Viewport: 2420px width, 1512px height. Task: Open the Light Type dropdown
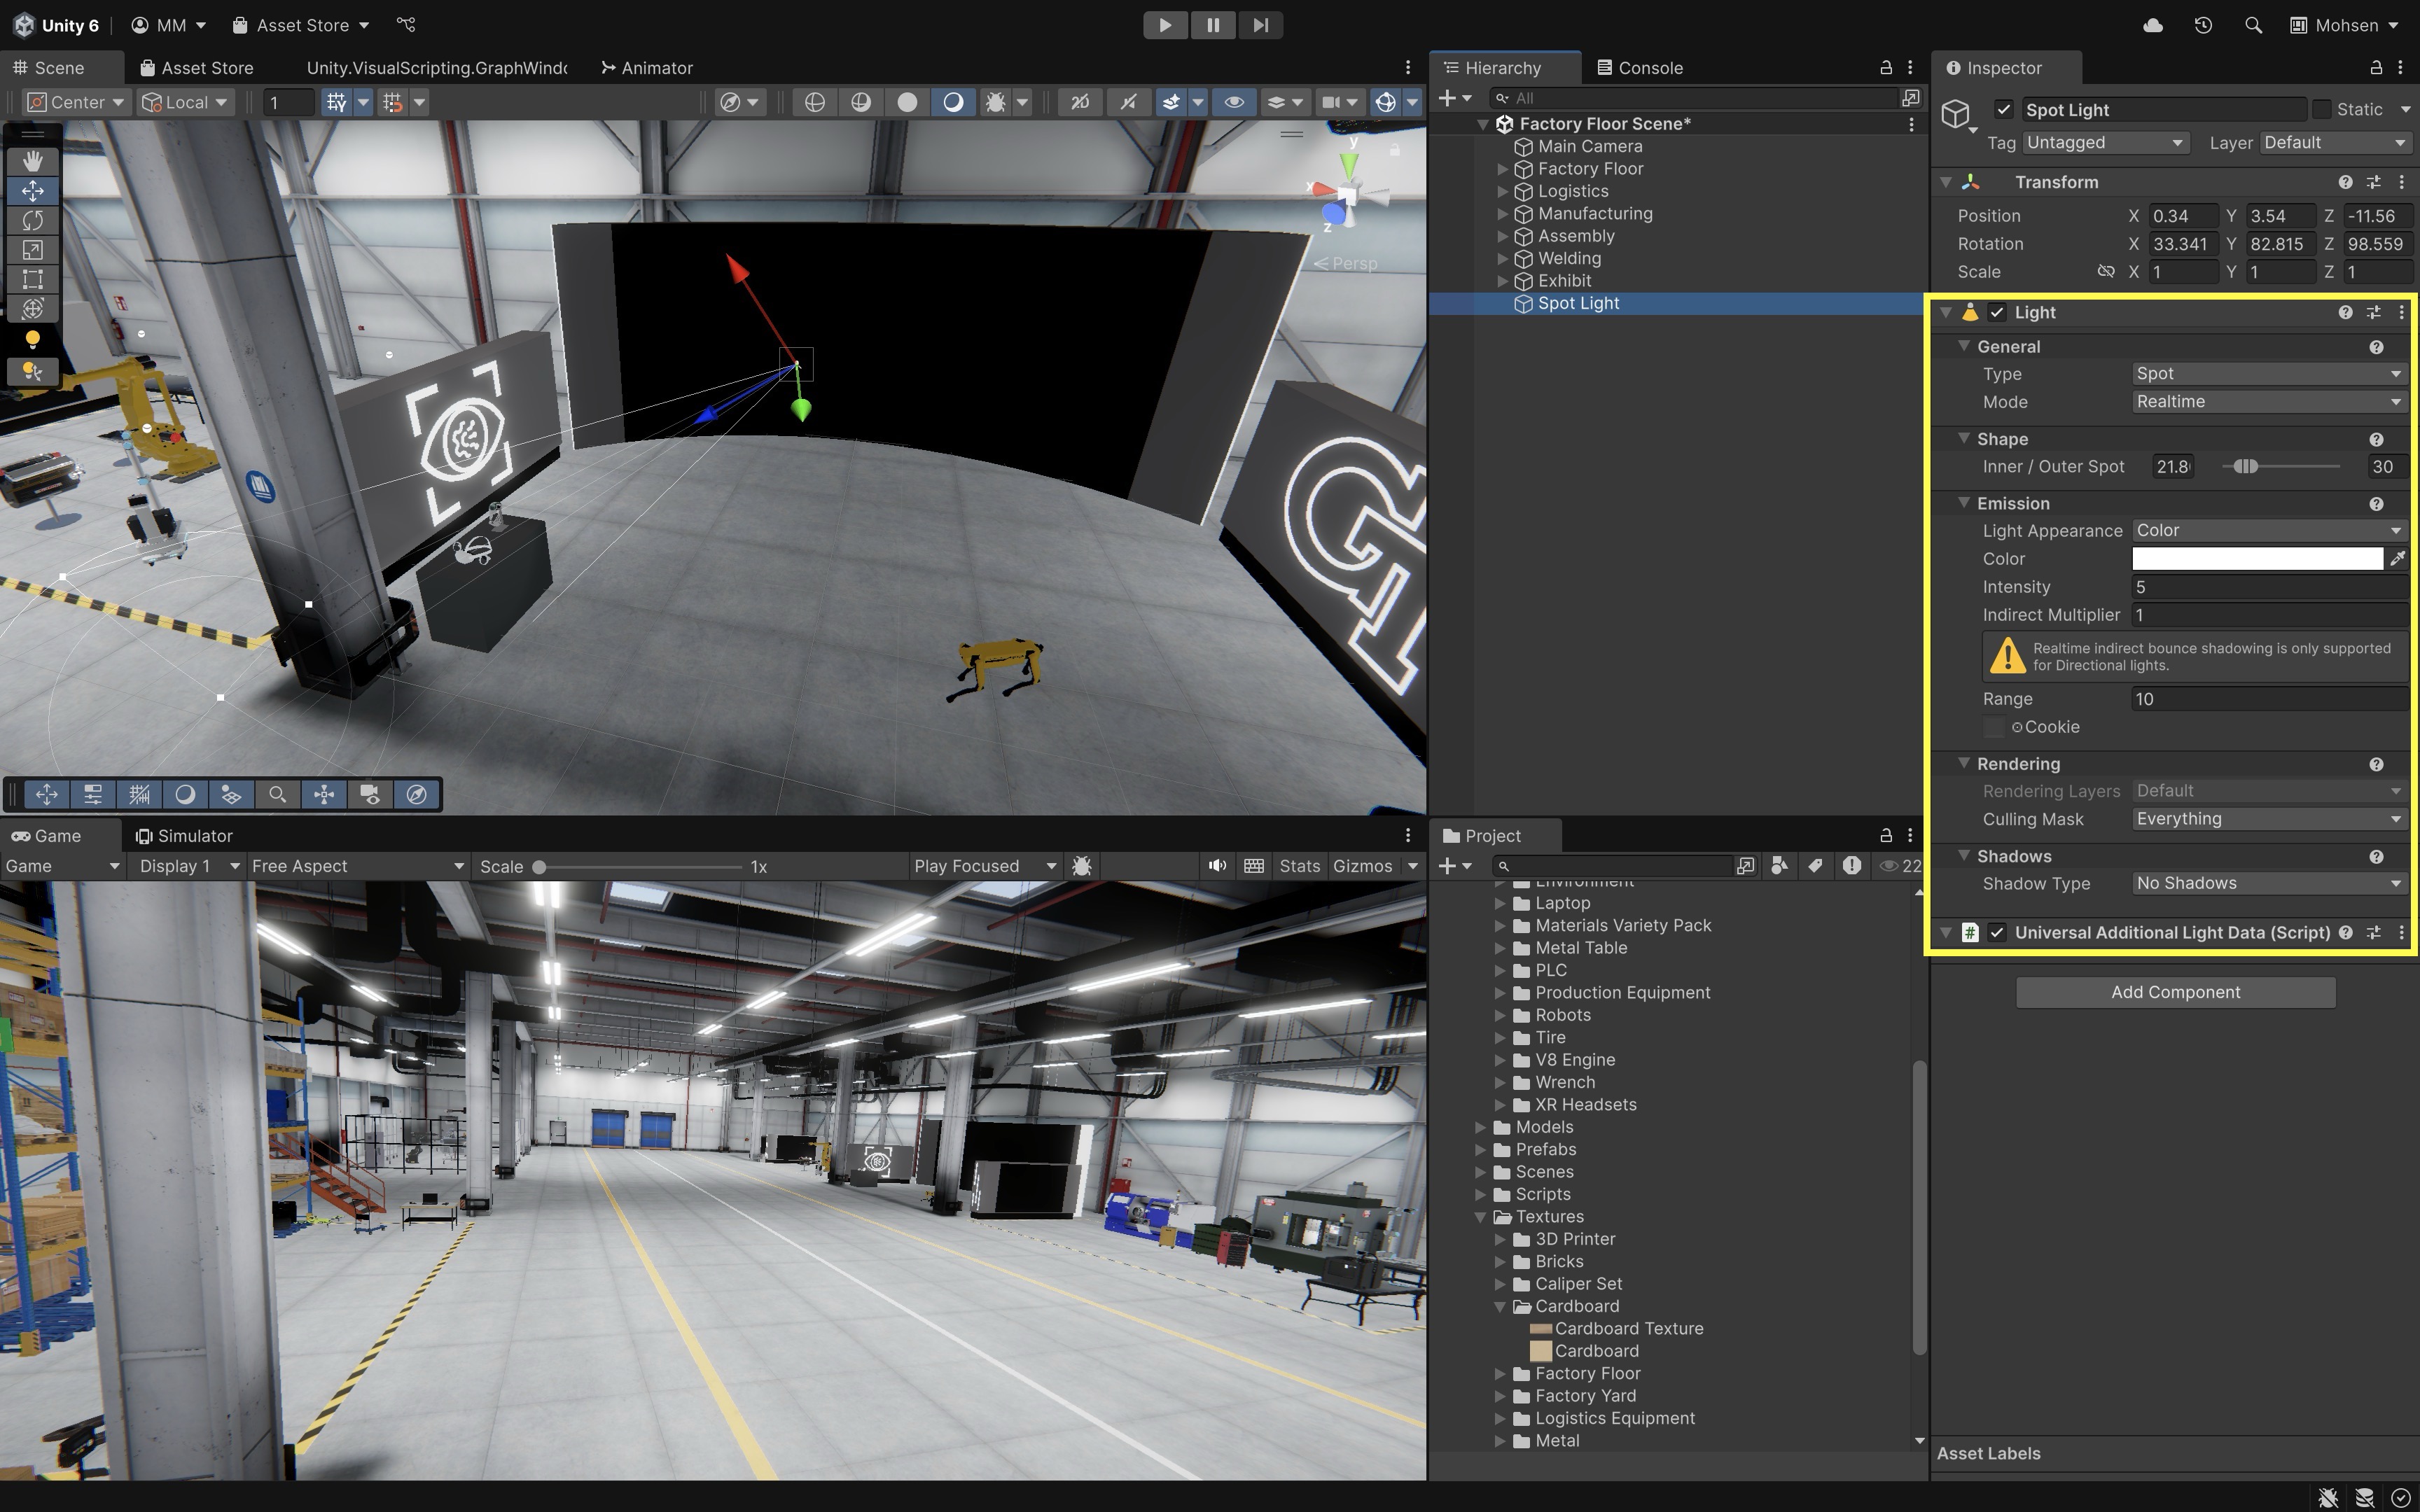click(x=2267, y=374)
